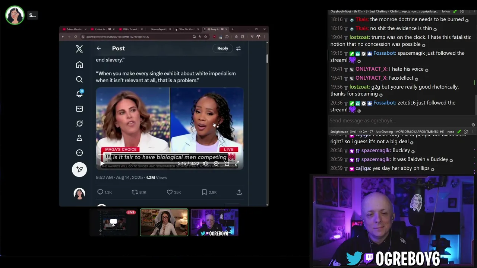The height and width of the screenshot is (268, 477).
Task: Open Grok icon in X sidebar
Action: point(79,123)
